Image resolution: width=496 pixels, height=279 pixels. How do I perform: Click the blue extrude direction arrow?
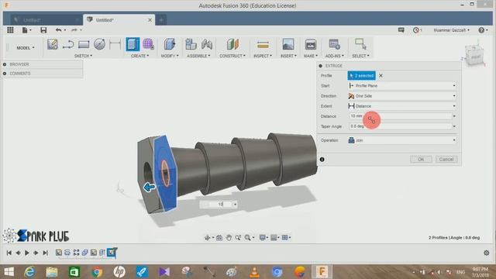(x=150, y=188)
